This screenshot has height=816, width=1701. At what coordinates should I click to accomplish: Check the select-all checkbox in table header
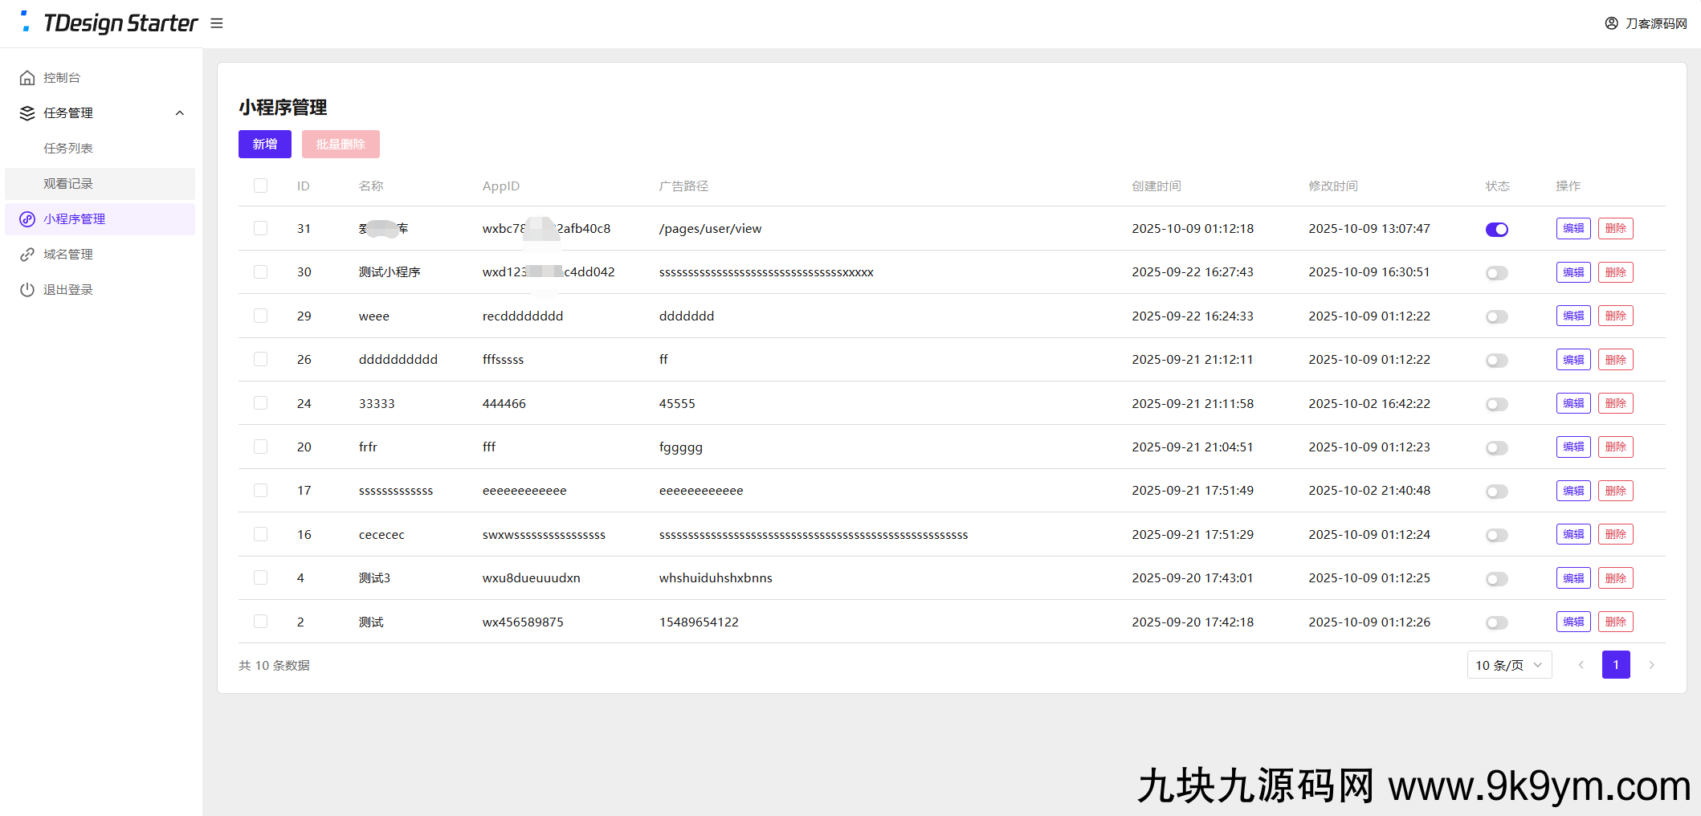click(x=260, y=186)
